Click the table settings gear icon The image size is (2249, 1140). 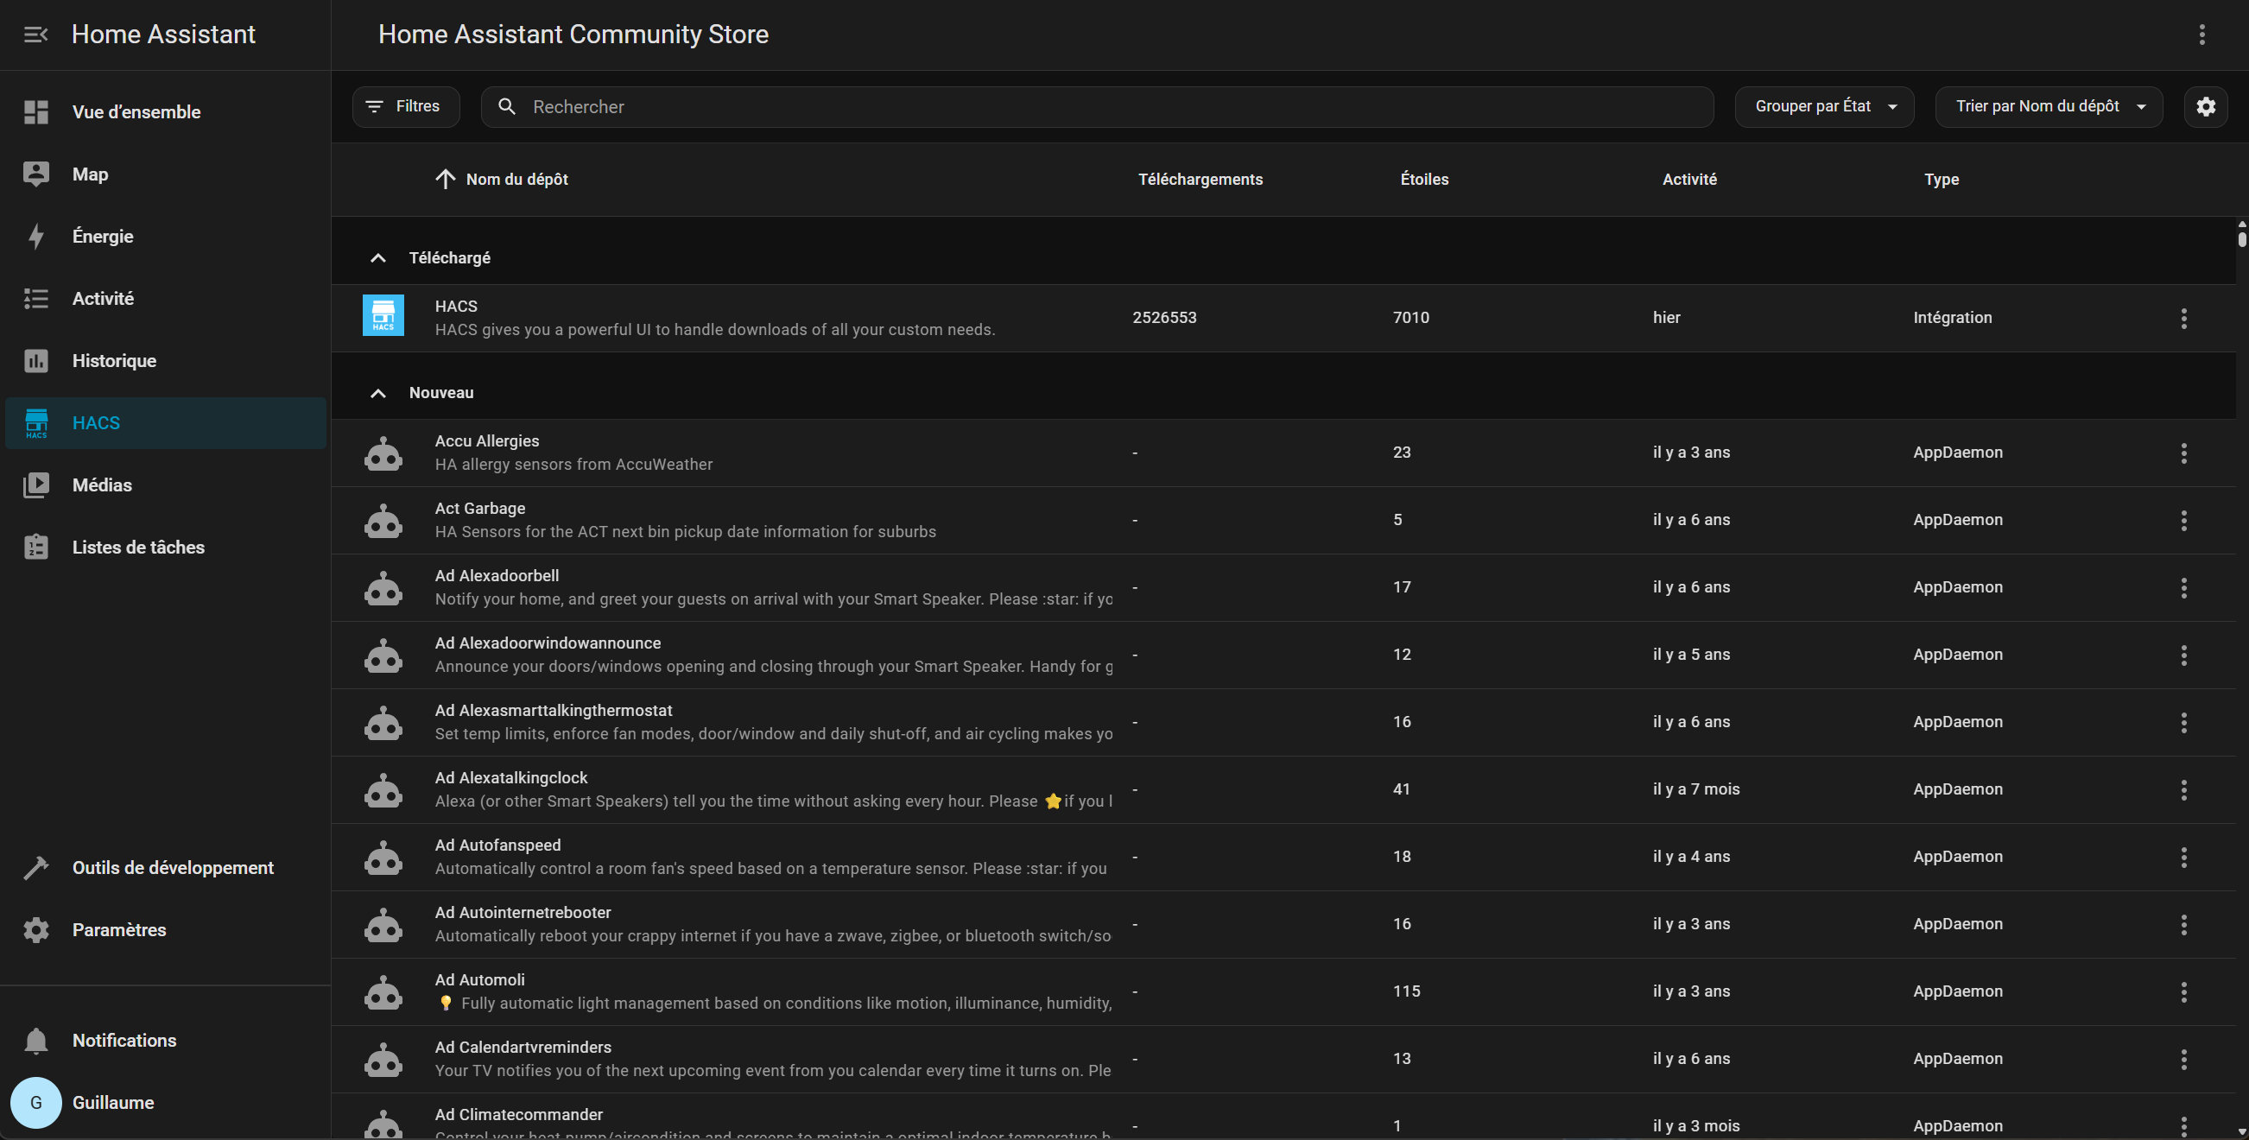[2205, 106]
